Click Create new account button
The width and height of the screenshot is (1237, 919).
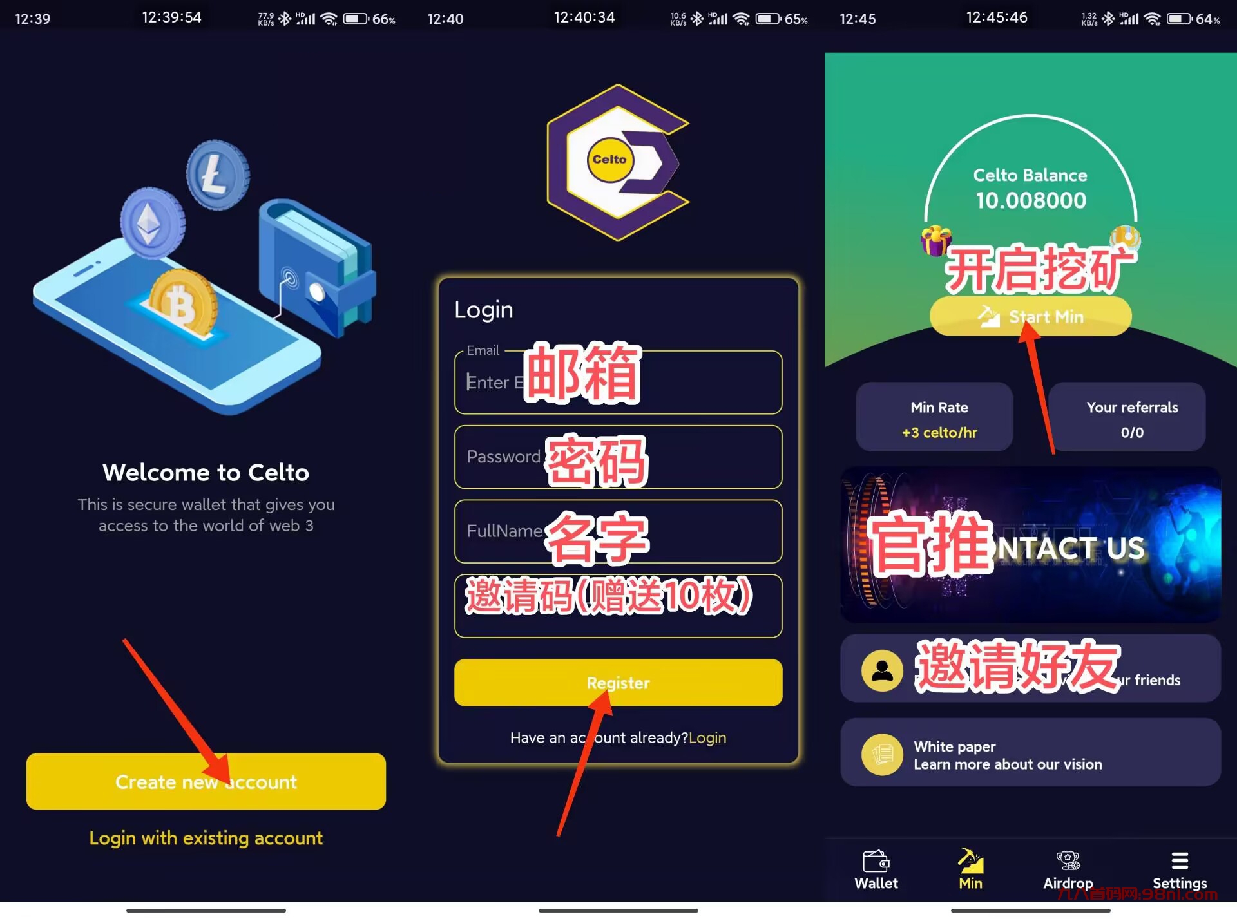click(x=206, y=782)
